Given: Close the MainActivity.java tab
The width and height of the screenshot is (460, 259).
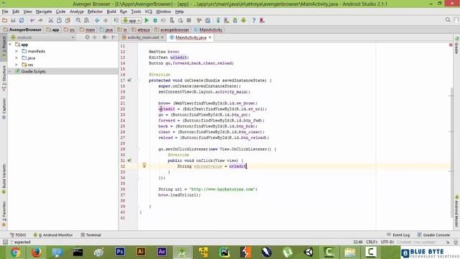Looking at the screenshot, I should tap(210, 37).
